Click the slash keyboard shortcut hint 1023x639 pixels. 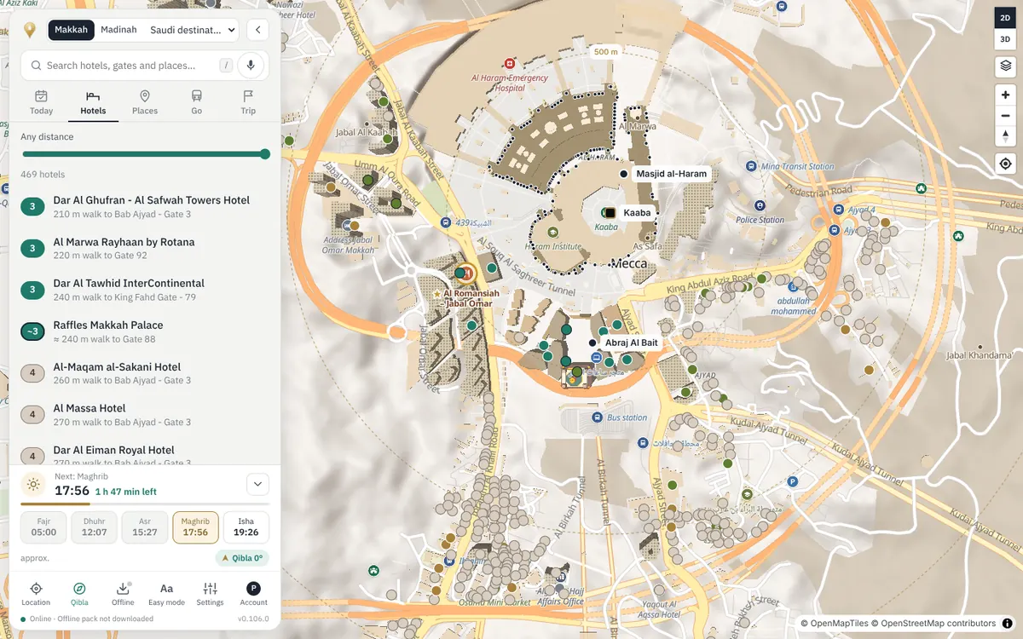click(226, 66)
